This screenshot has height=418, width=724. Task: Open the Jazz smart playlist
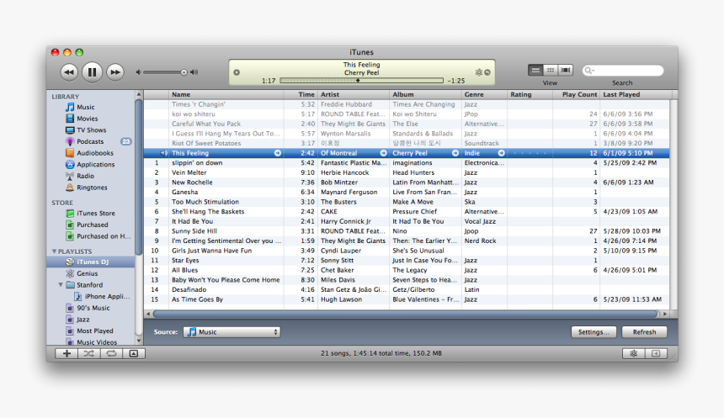(x=83, y=320)
